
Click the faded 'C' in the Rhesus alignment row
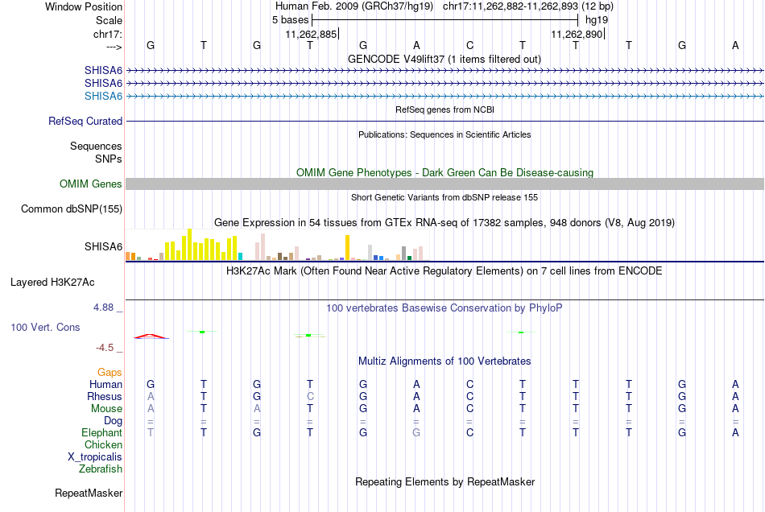pos(310,396)
